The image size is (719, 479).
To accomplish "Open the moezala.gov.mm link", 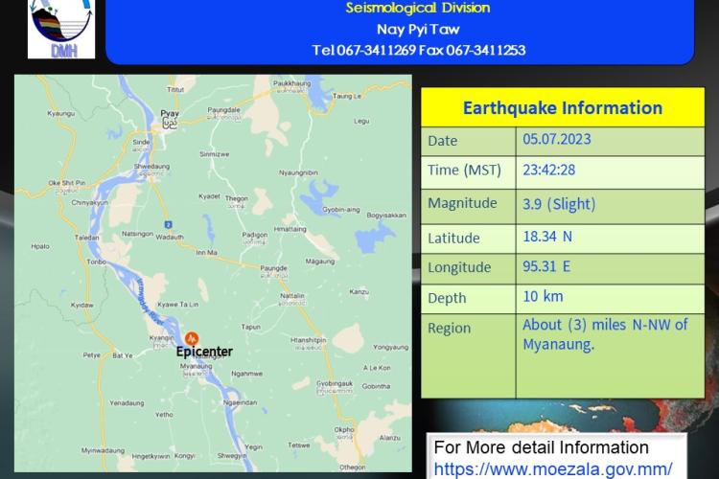I will 552,469.
